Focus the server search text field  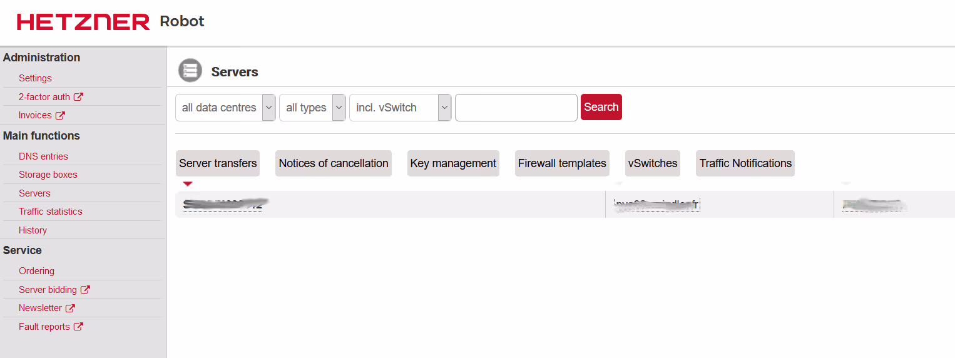[516, 108]
